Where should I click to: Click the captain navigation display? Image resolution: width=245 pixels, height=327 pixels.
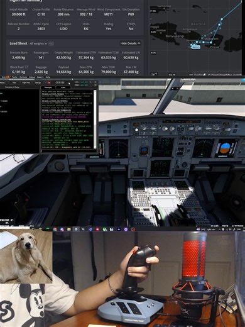pos(119,148)
